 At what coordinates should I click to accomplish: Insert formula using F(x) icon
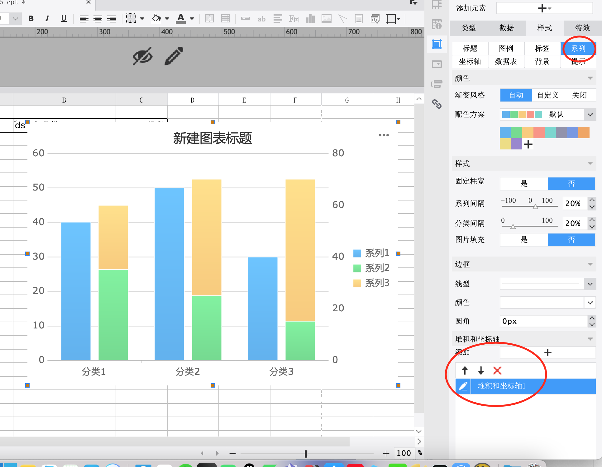click(x=294, y=19)
